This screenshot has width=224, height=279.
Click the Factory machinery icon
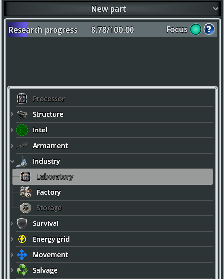pos(26,192)
